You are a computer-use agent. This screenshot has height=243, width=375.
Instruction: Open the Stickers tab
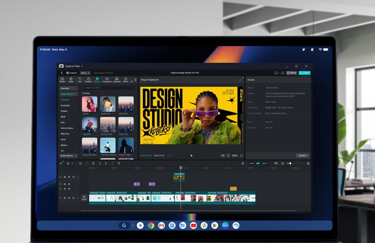click(x=88, y=80)
